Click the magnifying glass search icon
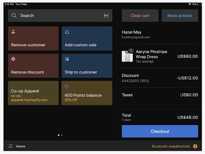 point(14,16)
